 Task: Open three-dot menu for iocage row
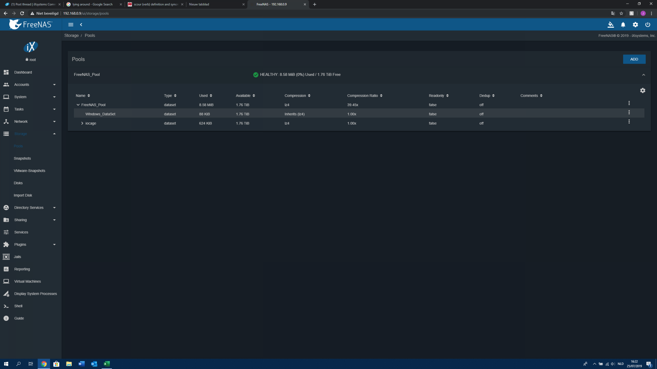click(x=629, y=122)
